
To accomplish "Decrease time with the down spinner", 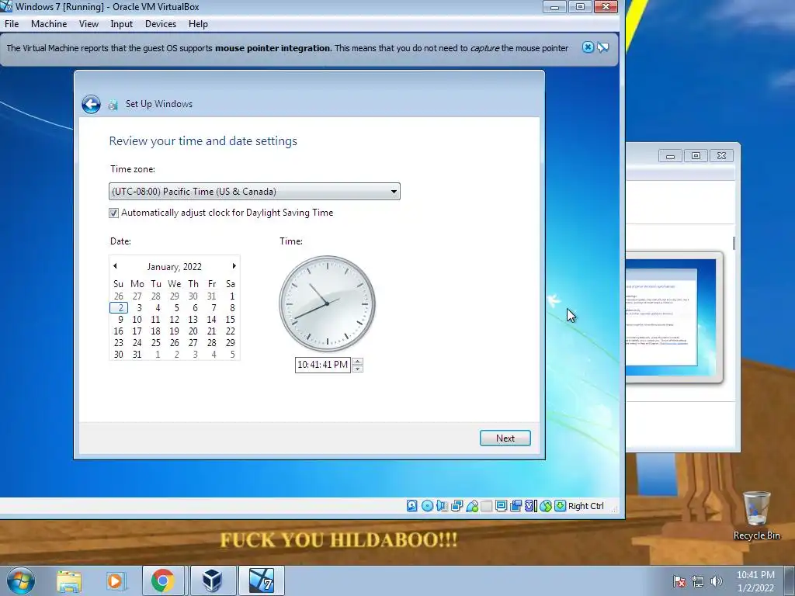I will point(357,369).
